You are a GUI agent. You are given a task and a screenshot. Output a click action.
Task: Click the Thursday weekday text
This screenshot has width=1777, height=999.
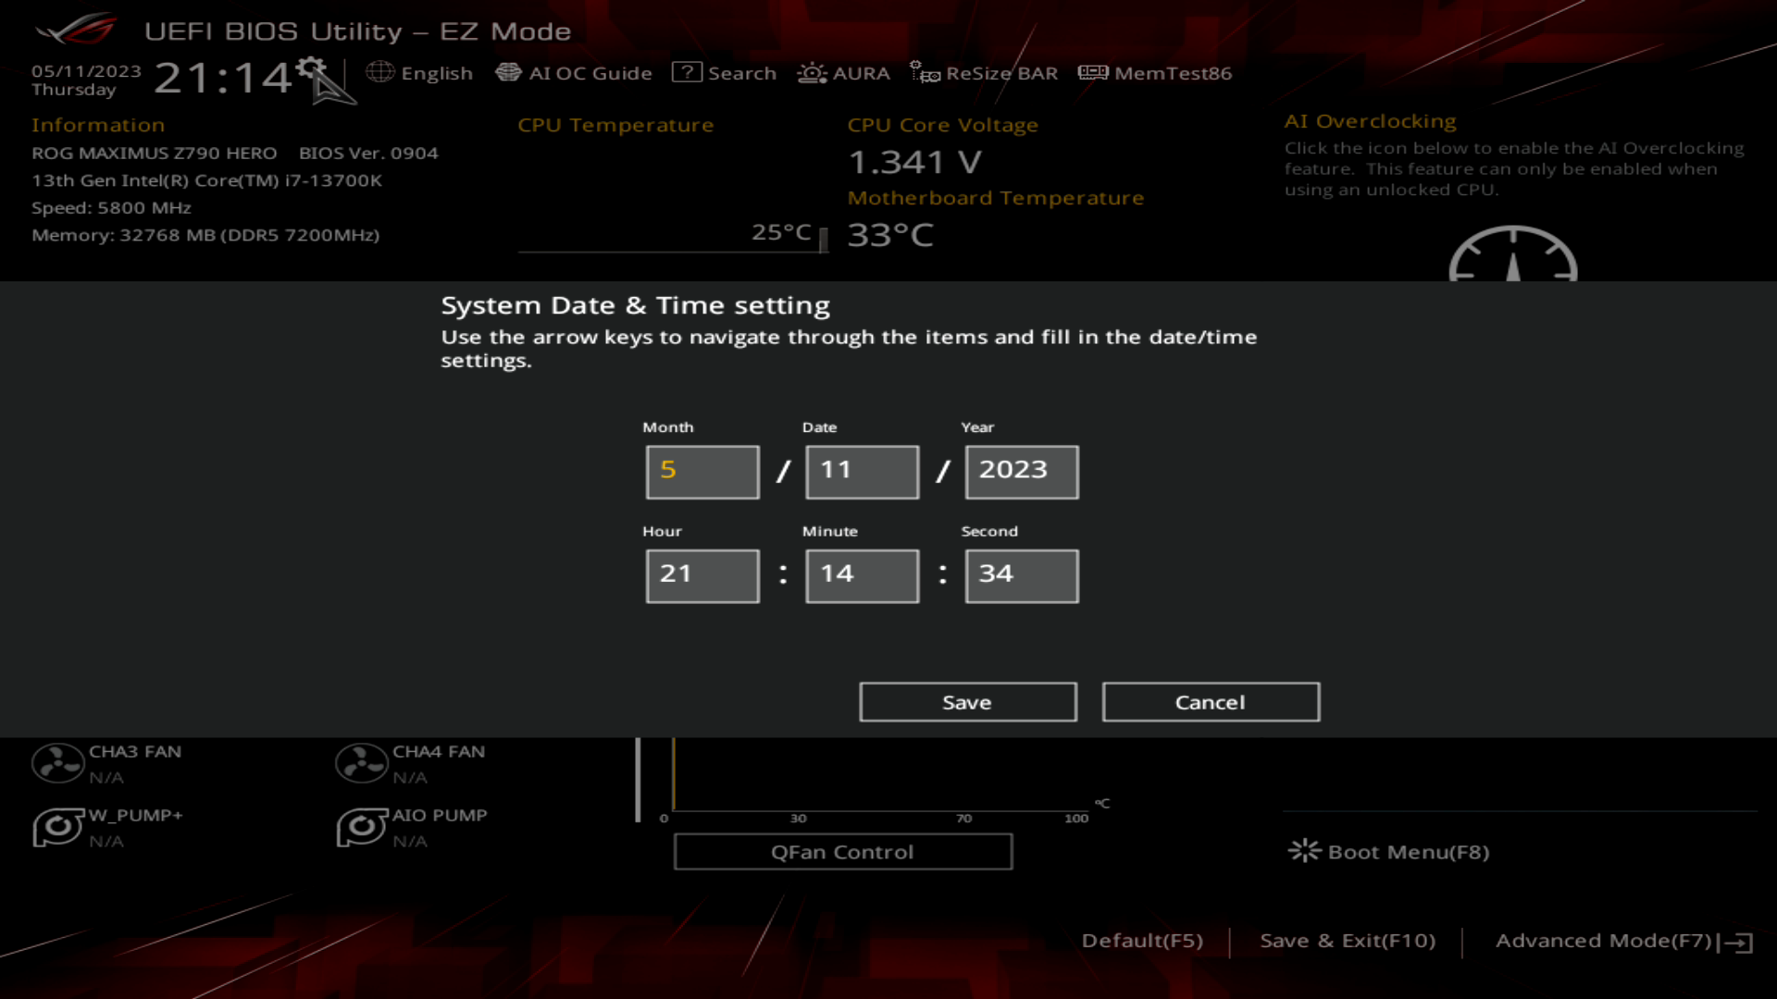[x=74, y=90]
